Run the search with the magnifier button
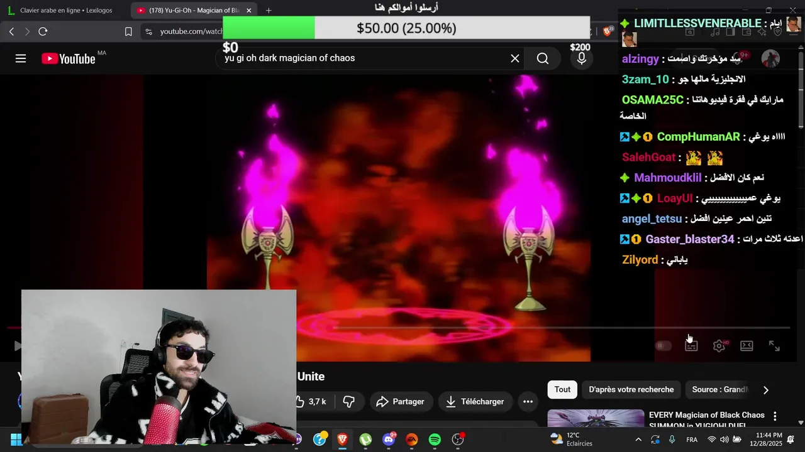The width and height of the screenshot is (805, 452). [543, 58]
